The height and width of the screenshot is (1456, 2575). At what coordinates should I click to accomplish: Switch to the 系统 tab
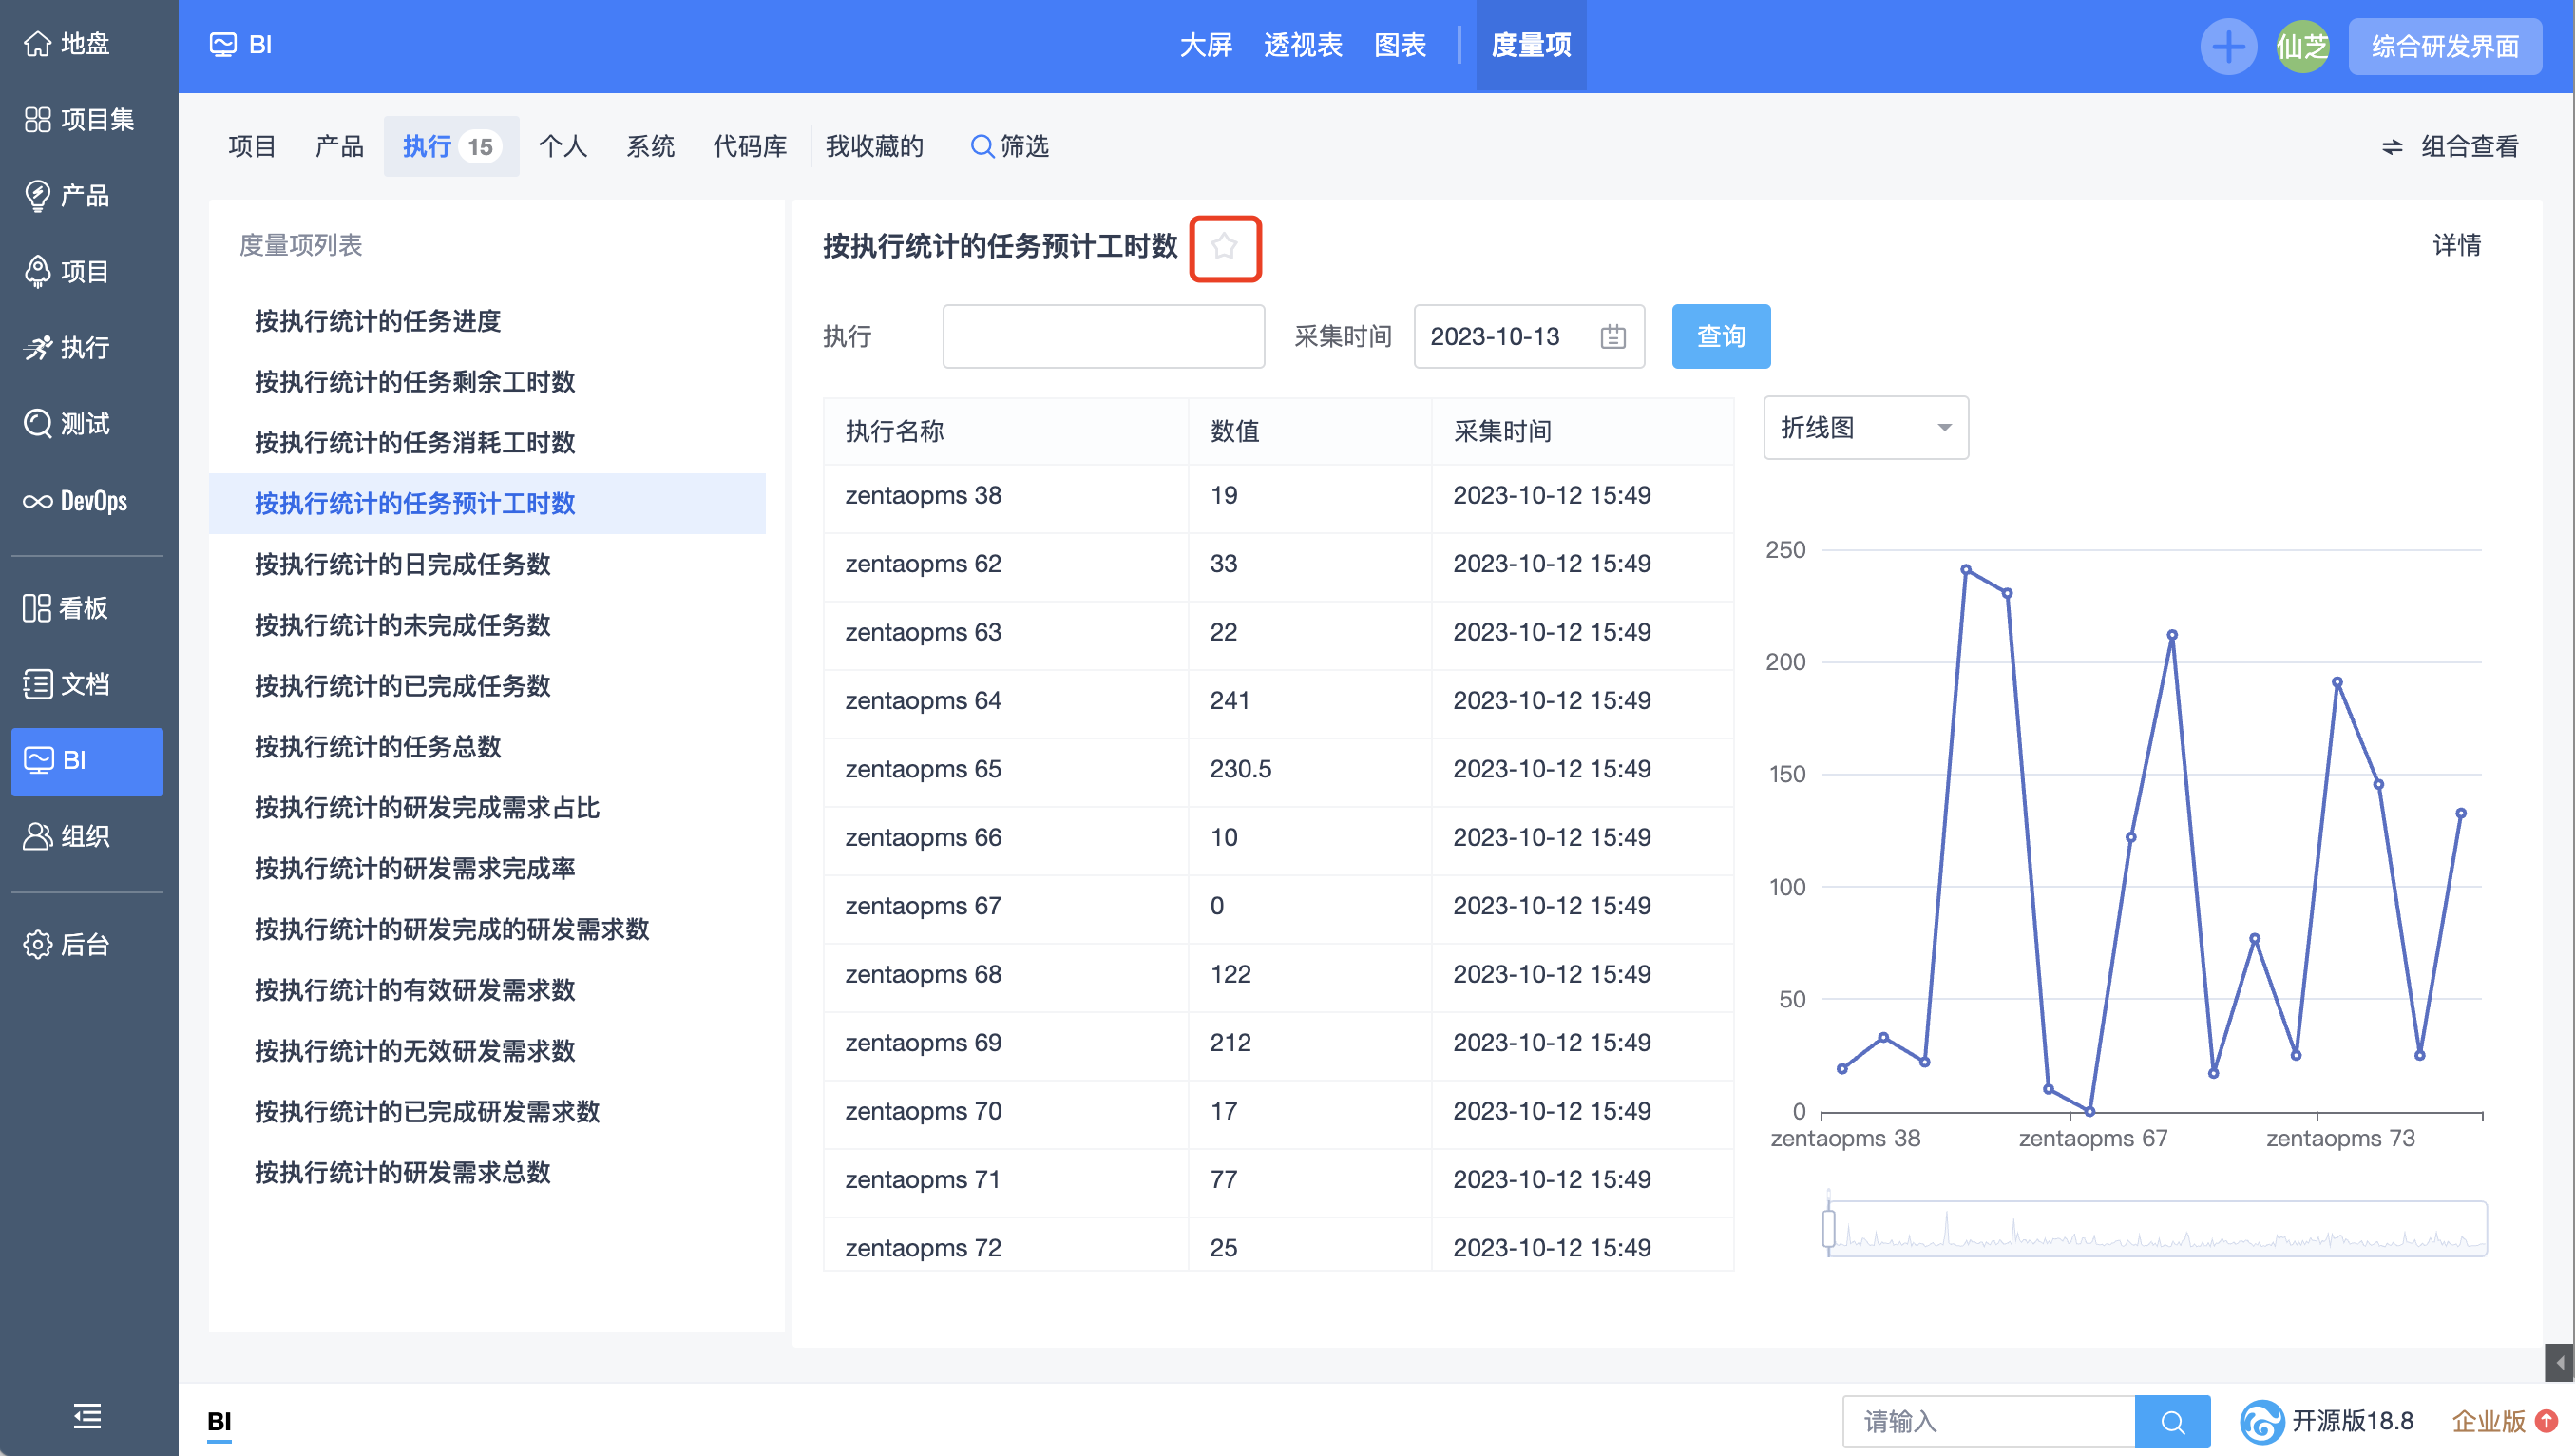pos(650,146)
